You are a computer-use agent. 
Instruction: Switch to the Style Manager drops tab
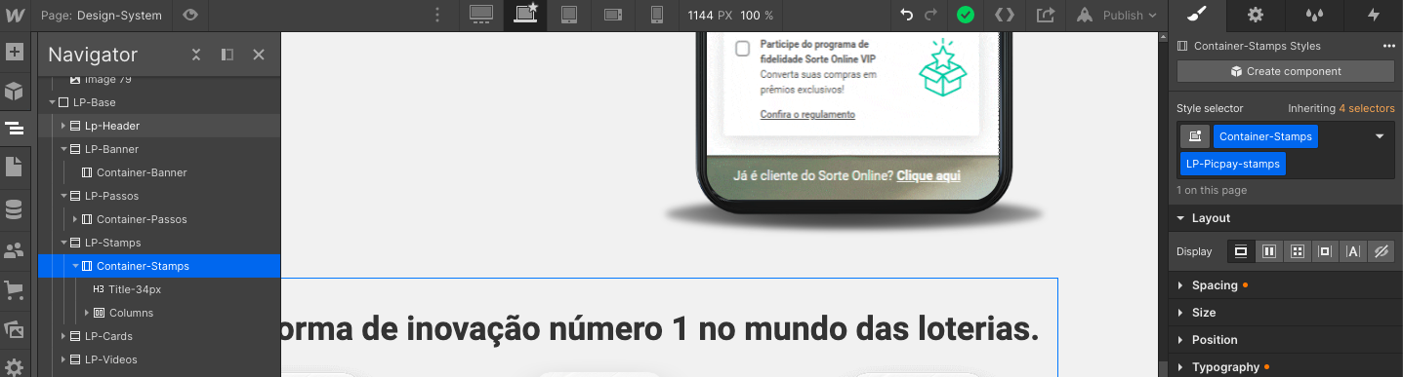coord(1314,15)
